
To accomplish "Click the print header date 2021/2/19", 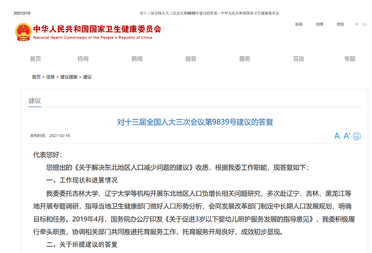I will coord(22,13).
